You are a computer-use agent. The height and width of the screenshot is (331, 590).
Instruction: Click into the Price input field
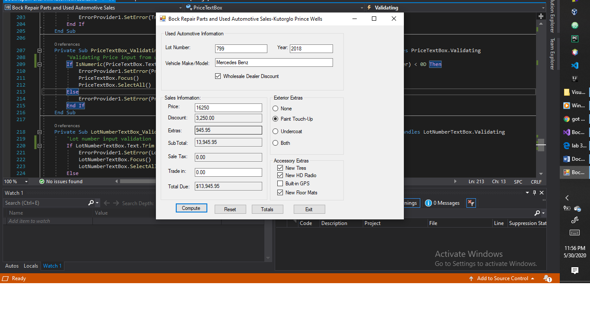[x=228, y=108]
